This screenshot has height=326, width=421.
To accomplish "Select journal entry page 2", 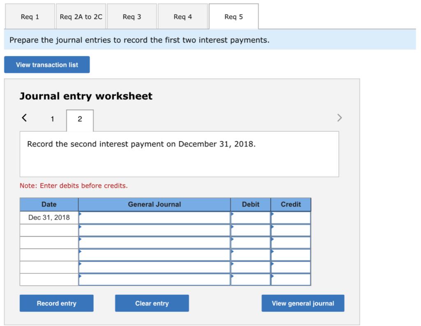I will pyautogui.click(x=80, y=119).
